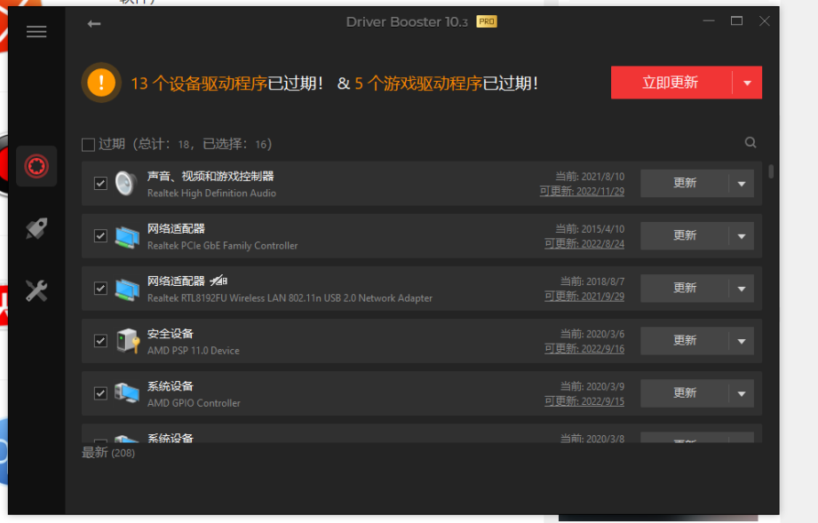Select the 安全设备 label
818x523 pixels.
[x=170, y=334]
